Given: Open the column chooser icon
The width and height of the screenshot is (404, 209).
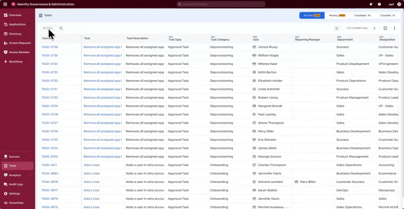Looking at the screenshot, I should point(385,28).
